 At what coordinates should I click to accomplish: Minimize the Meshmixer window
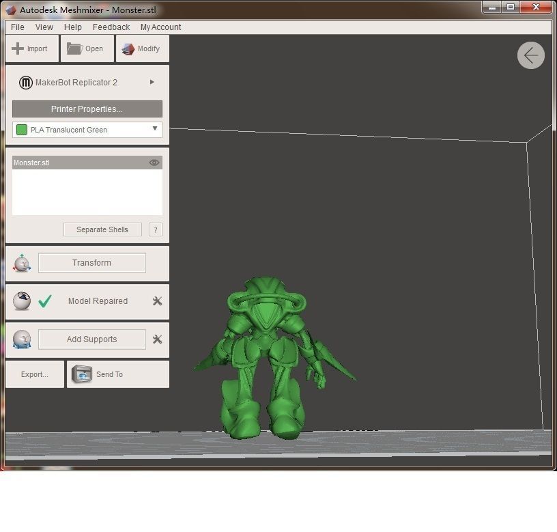click(492, 7)
